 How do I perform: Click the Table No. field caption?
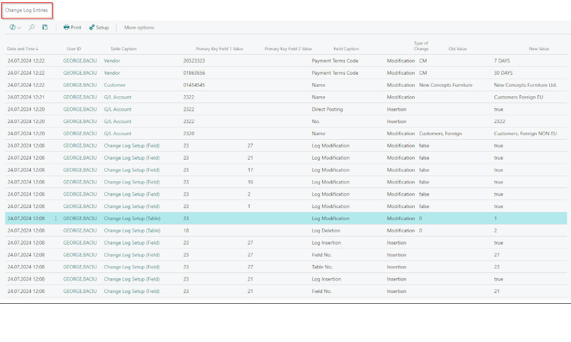322,267
